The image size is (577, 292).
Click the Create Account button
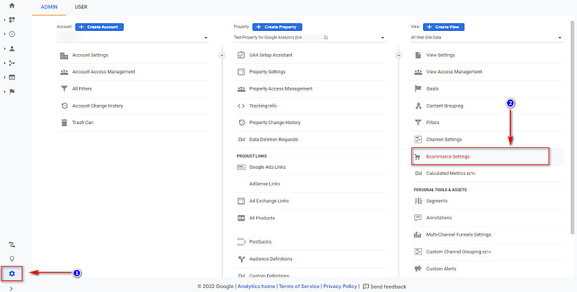tap(100, 27)
